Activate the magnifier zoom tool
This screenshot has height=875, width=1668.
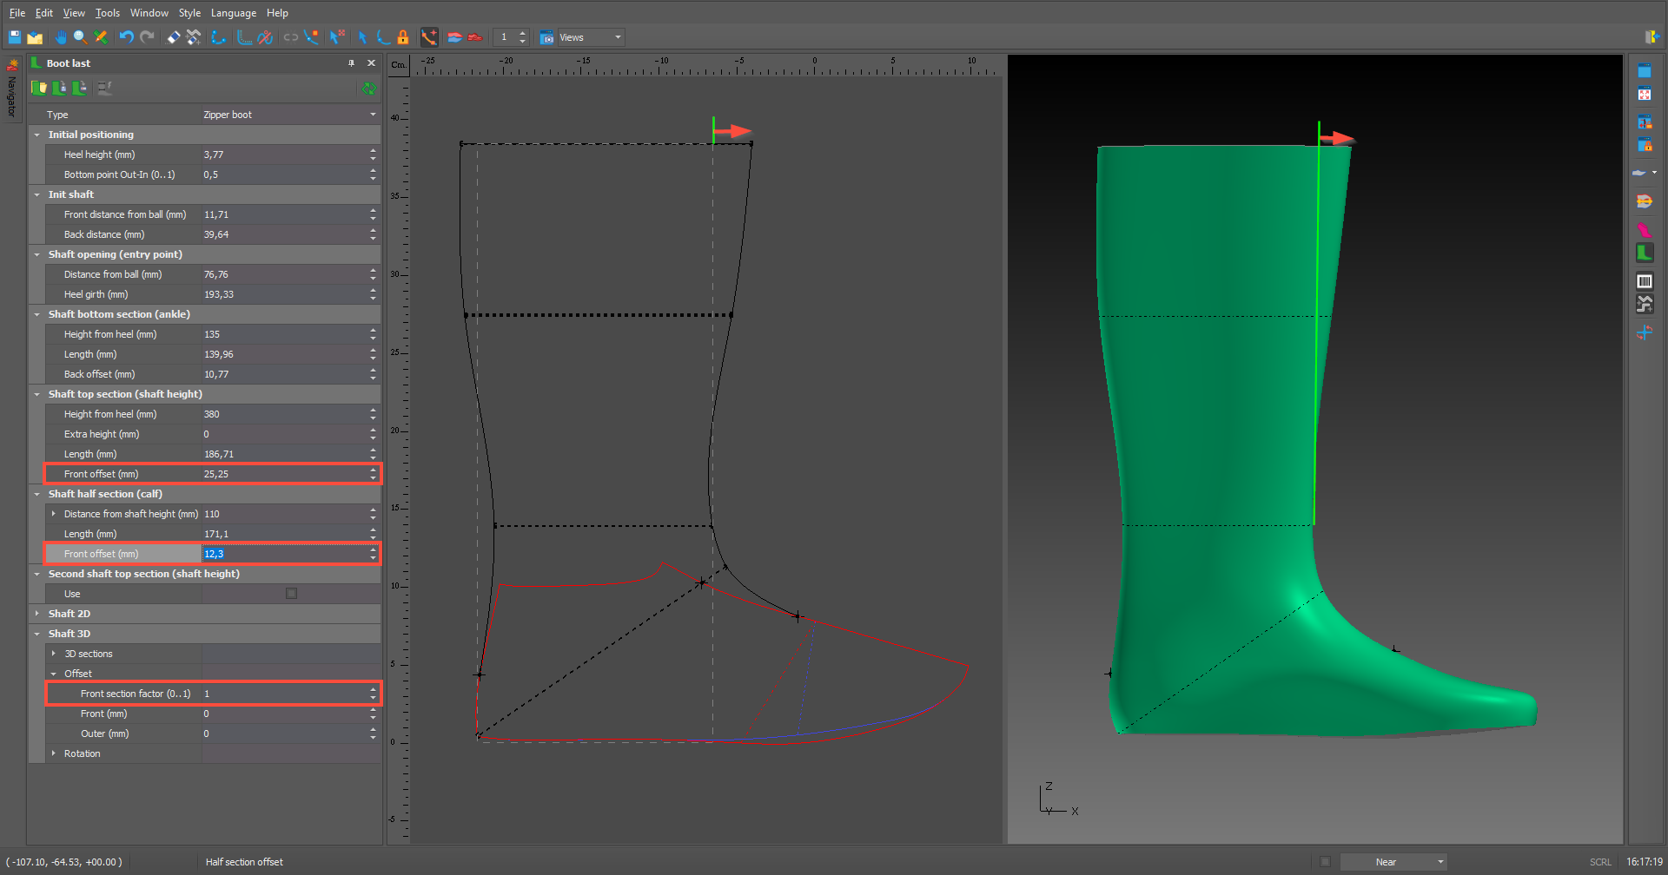tap(80, 37)
